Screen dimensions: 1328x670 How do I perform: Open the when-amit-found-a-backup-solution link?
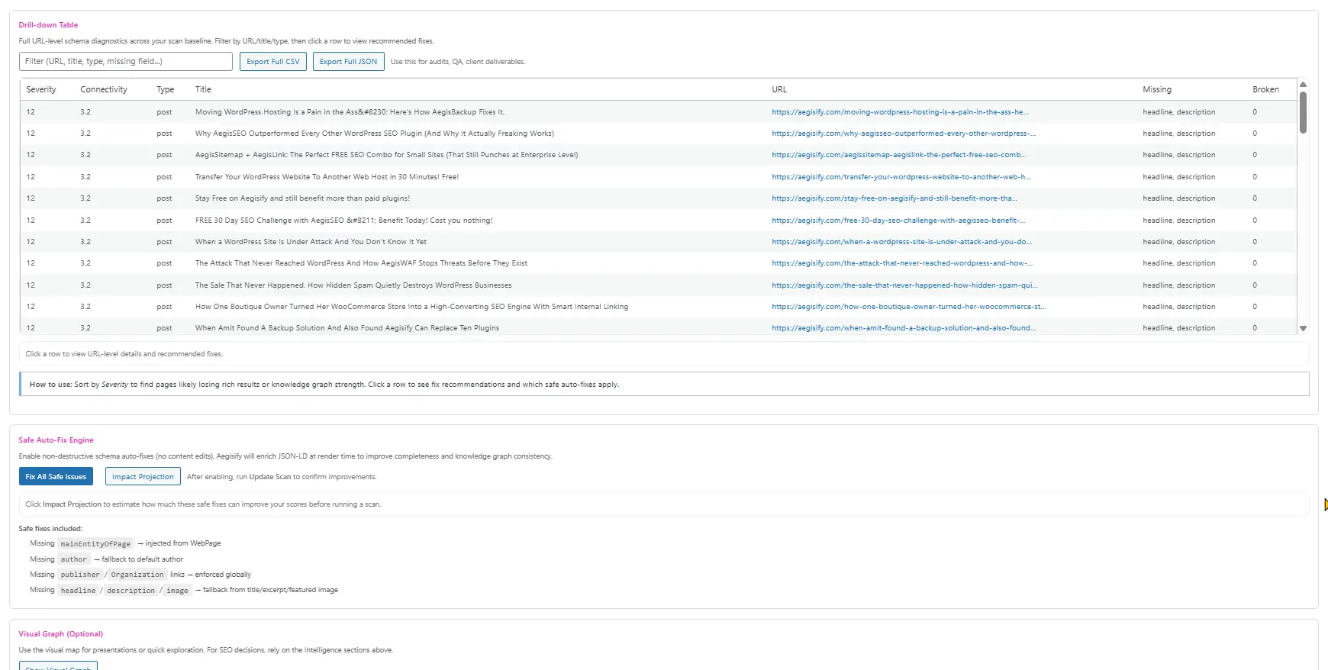point(904,327)
